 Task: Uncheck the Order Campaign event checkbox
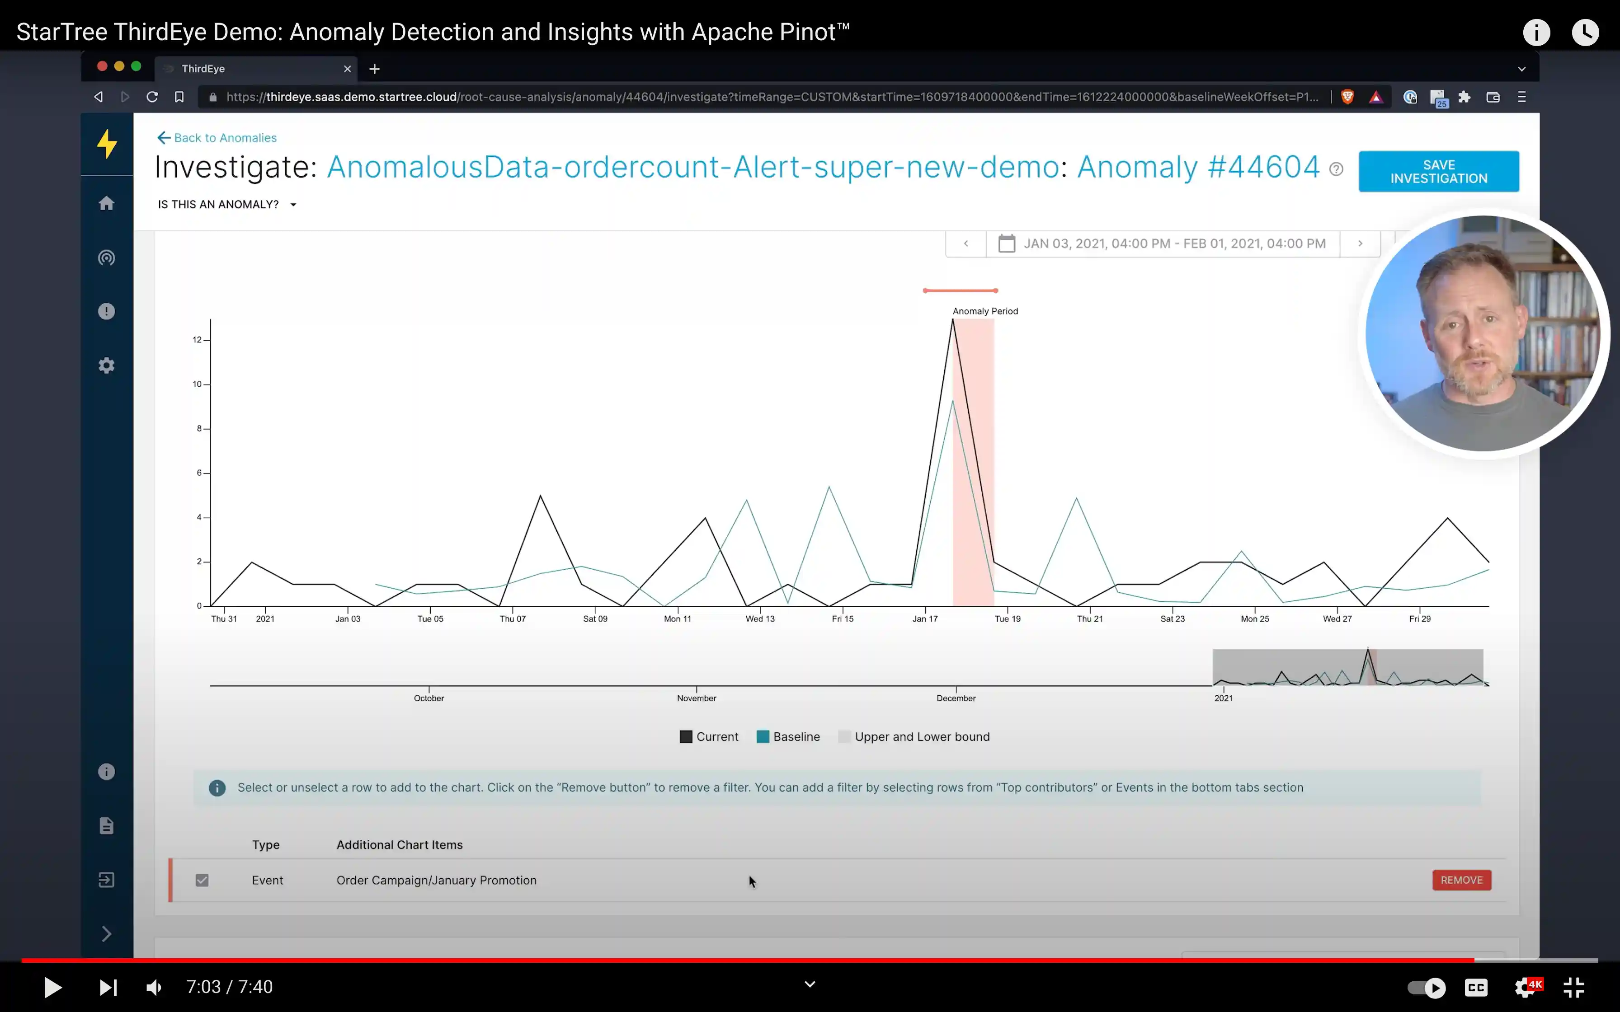pos(202,880)
